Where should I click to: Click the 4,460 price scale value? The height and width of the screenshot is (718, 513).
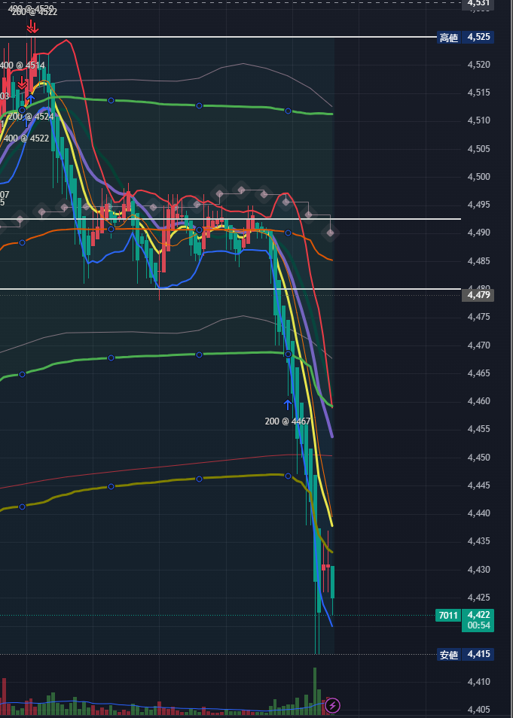tap(478, 401)
